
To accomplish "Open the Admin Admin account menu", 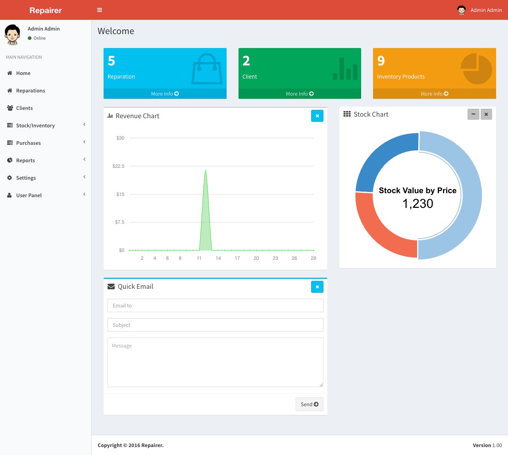I will pos(479,10).
